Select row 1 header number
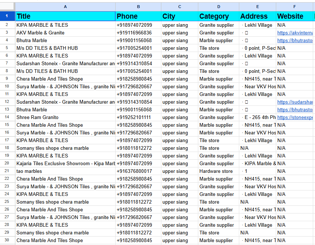This screenshot has width=315, height=245. click(x=7, y=16)
